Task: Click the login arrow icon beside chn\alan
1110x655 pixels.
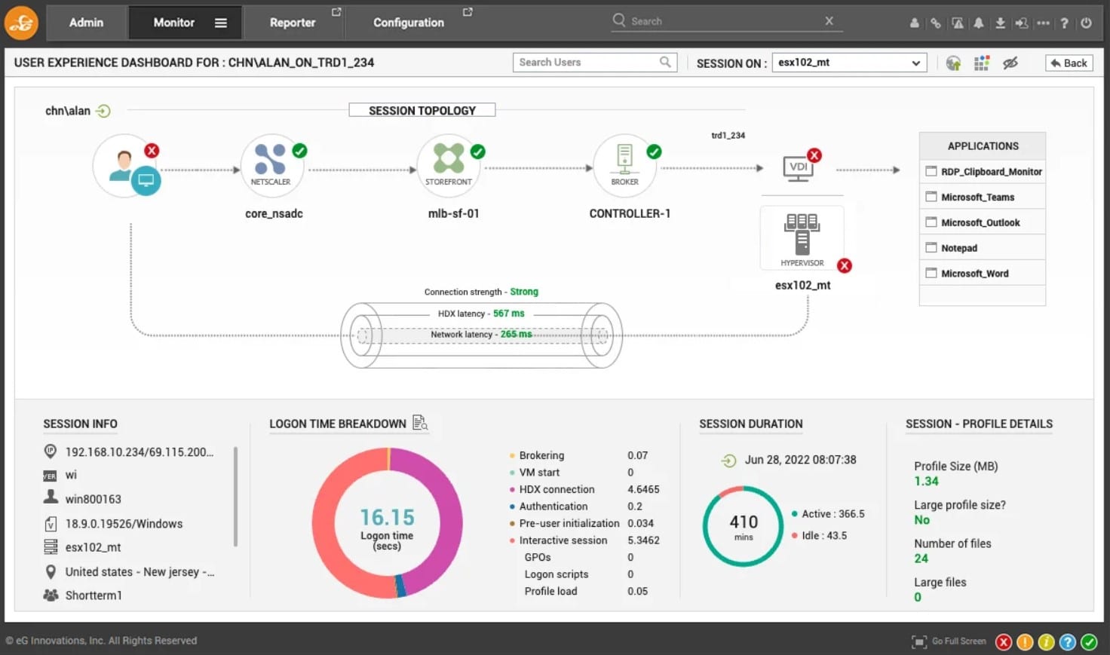Action: (x=103, y=111)
